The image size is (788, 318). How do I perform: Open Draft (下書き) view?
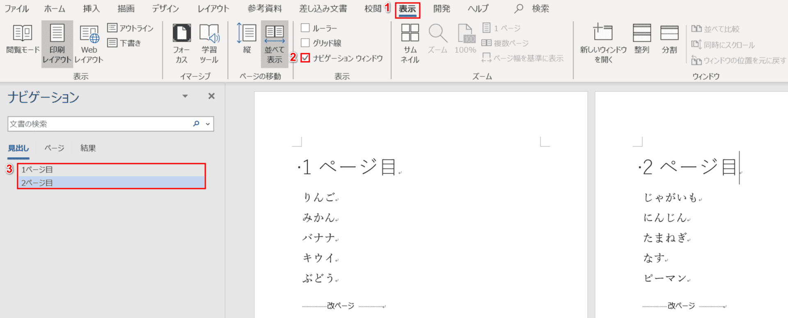tap(124, 43)
